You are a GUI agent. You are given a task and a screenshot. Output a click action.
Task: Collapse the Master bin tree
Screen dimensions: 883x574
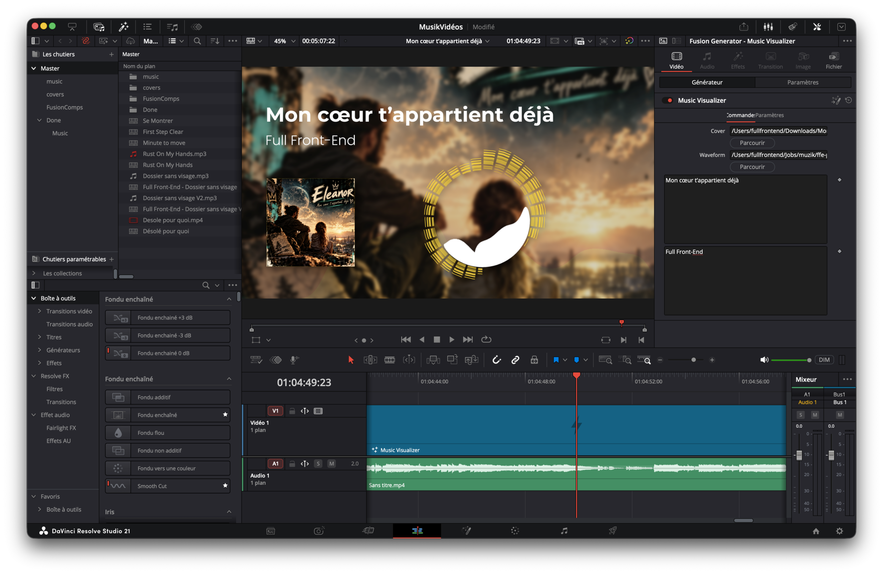point(34,68)
